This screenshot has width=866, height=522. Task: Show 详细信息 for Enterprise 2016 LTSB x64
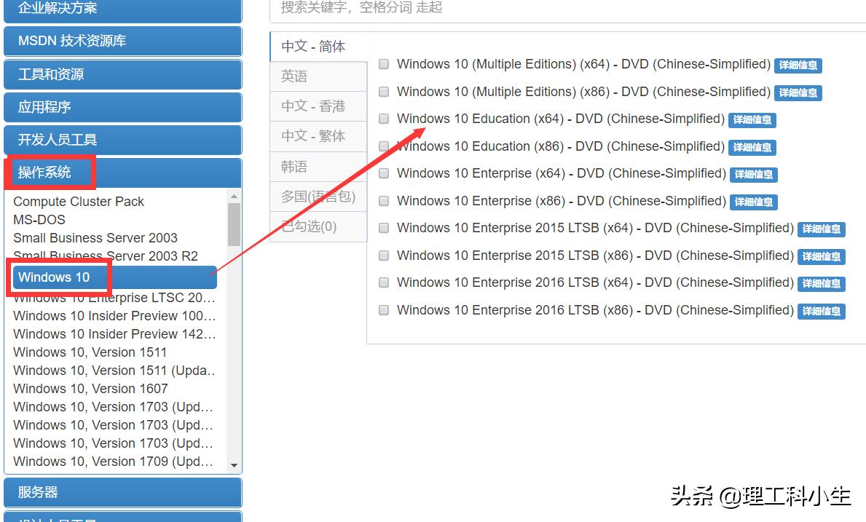pyautogui.click(x=822, y=284)
